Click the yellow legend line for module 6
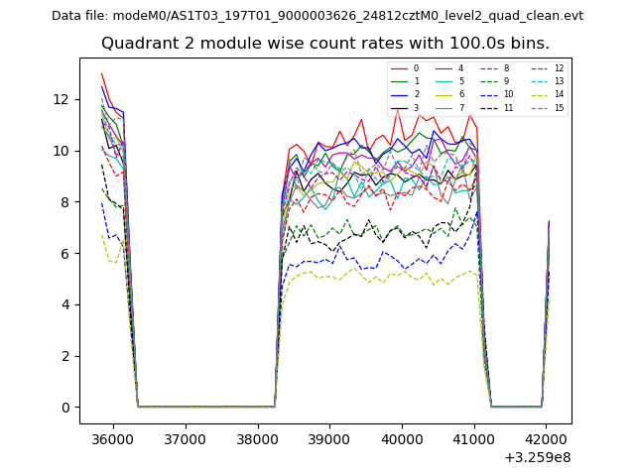Screen dimensions: 635x476 [444, 94]
